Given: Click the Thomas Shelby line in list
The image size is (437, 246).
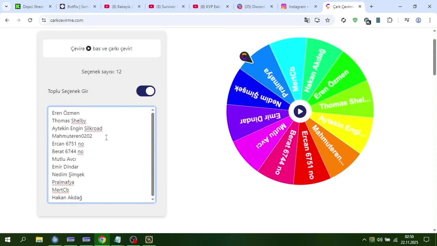Looking at the screenshot, I should pyautogui.click(x=69, y=121).
